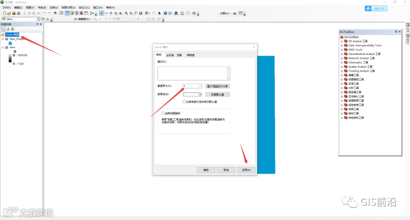This screenshot has width=410, height=220.
Task: Open the 3D Editor dropdown menu
Action: pyautogui.click(x=82, y=19)
